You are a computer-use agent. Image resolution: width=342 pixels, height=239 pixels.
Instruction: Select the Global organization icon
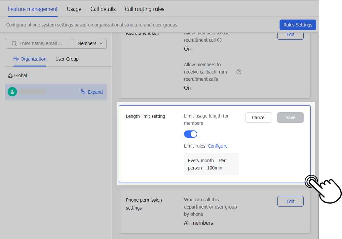10,75
